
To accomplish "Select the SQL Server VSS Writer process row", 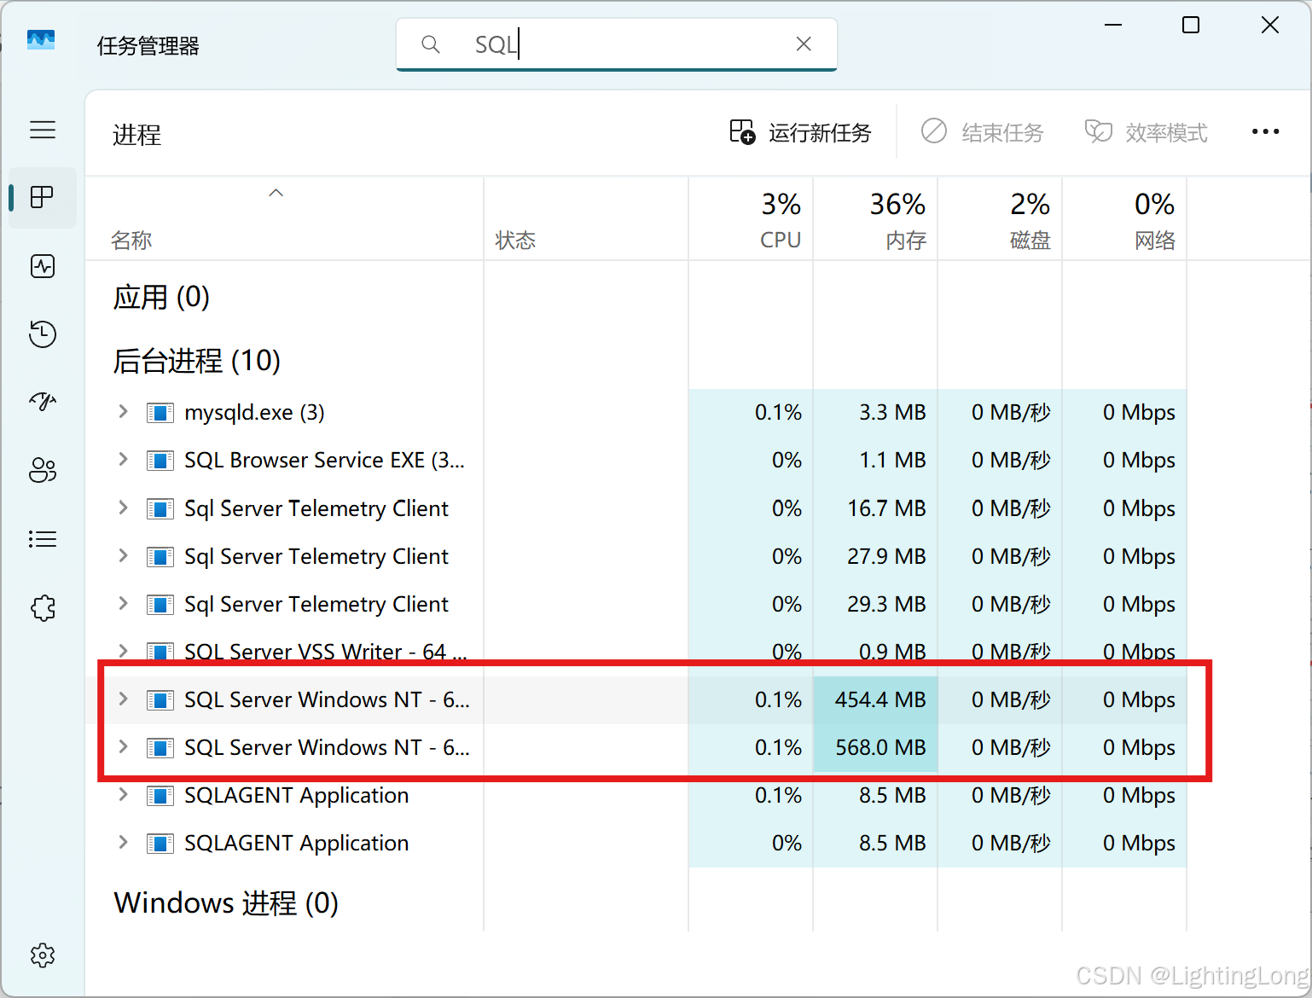I will [324, 651].
